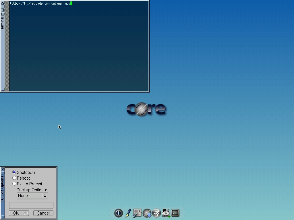Open the Control Panel screwdriver icon

click(x=138, y=213)
